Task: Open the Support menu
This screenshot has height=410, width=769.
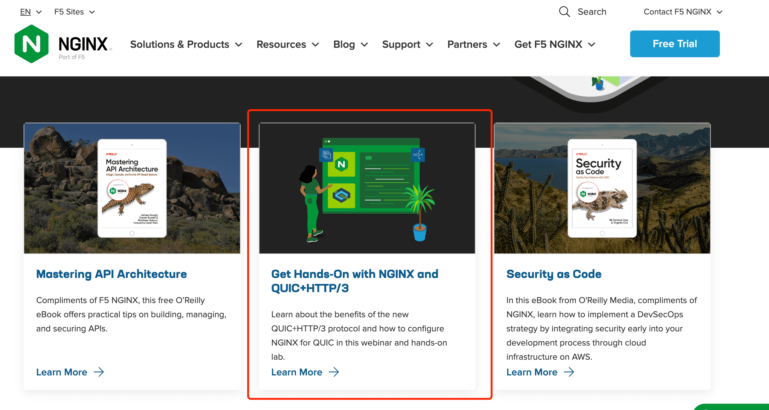Action: click(408, 44)
